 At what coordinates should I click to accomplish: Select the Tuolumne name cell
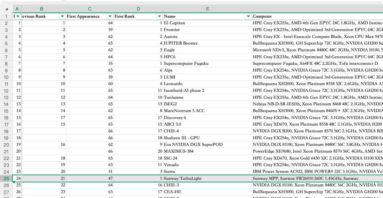pos(207,97)
